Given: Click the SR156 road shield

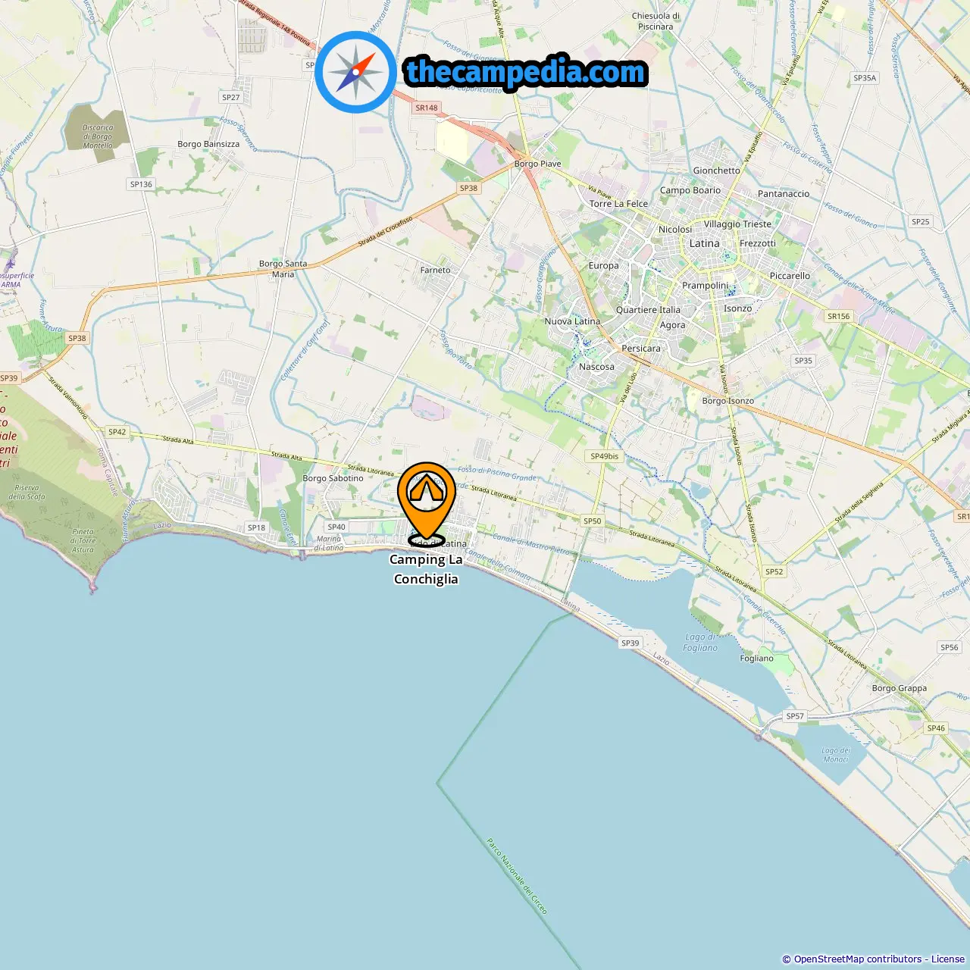Looking at the screenshot, I should pyautogui.click(x=838, y=316).
